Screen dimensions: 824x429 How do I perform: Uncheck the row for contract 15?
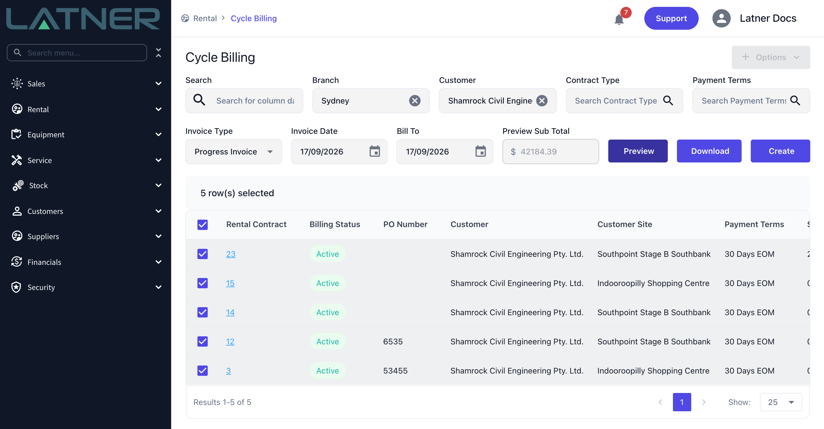(202, 283)
